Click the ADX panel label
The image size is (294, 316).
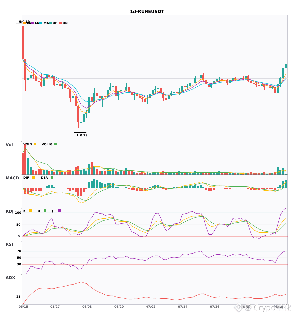[10, 277]
